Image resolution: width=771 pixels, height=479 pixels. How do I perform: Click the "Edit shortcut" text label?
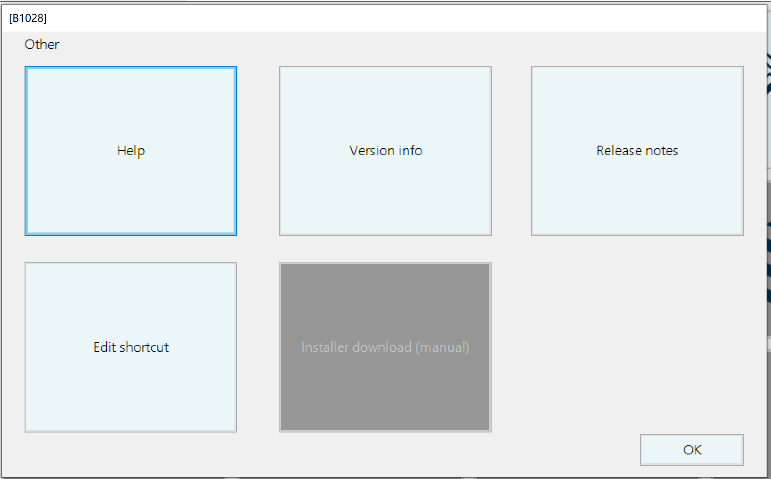[131, 347]
